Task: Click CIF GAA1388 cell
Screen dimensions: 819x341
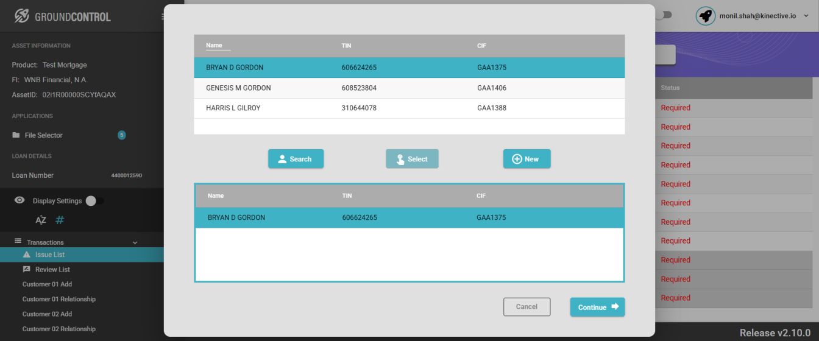Action: pyautogui.click(x=492, y=108)
